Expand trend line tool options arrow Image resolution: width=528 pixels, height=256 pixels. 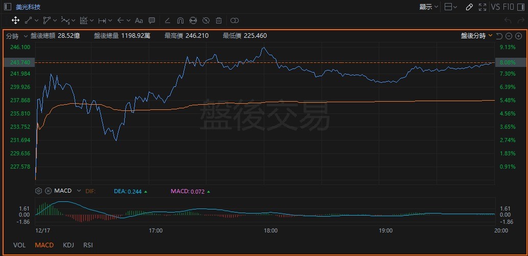coord(36,20)
